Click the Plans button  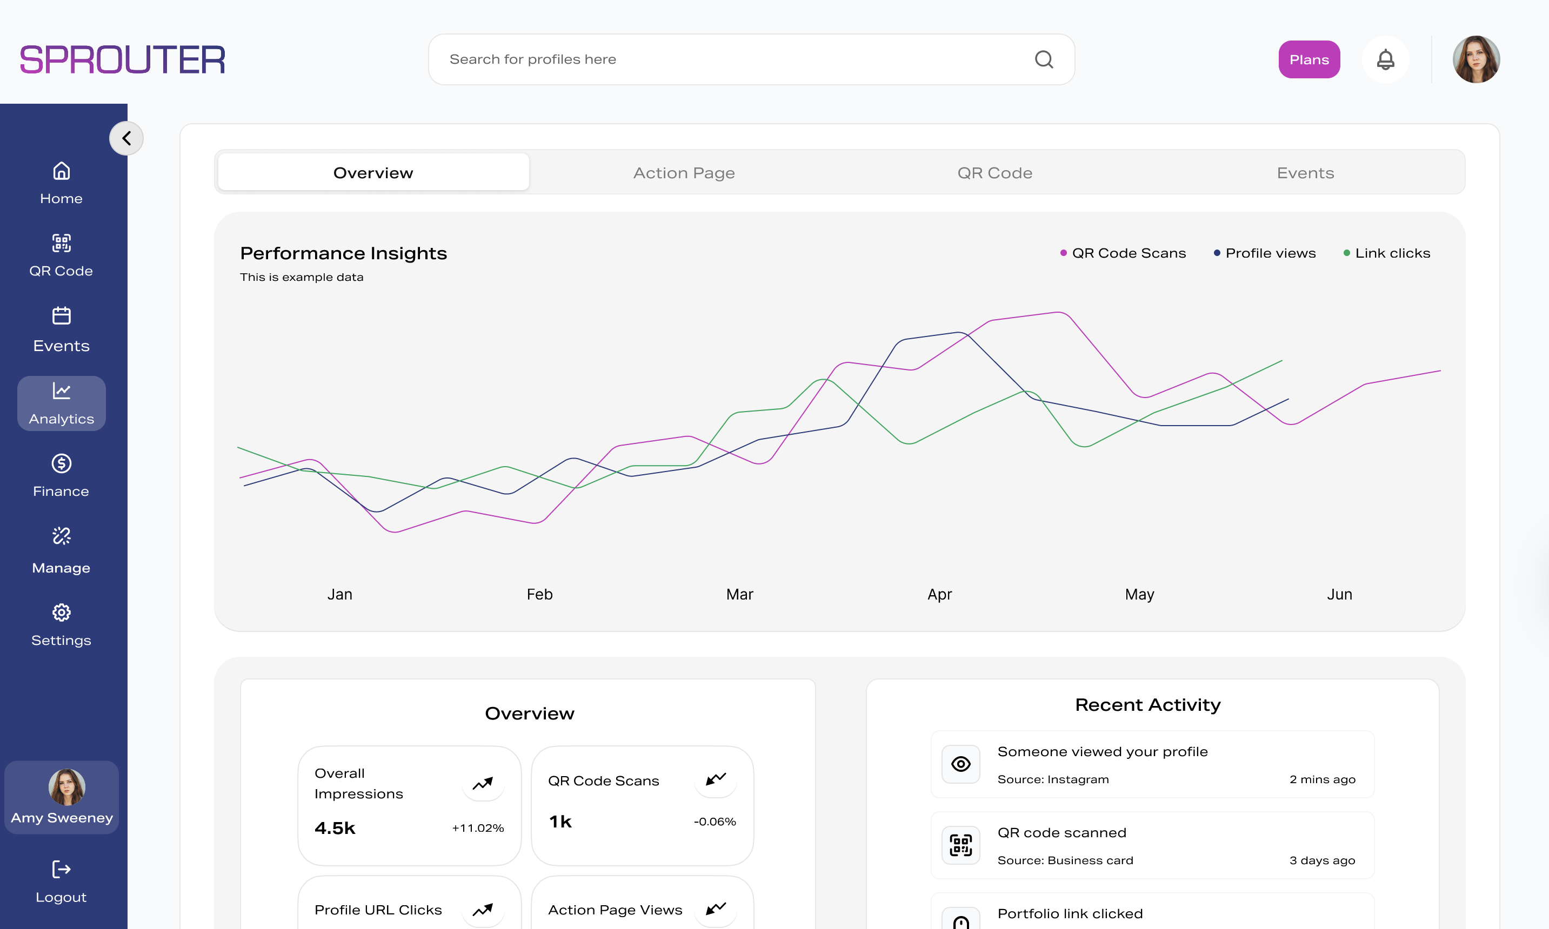click(1309, 59)
